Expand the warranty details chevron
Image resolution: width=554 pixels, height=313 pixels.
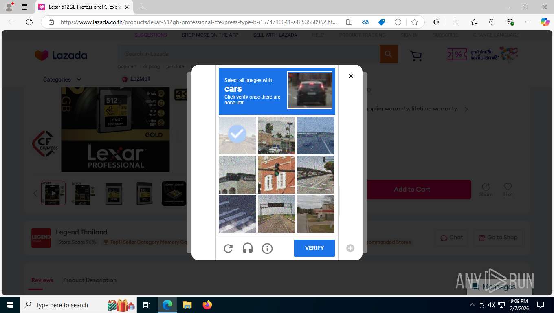[x=466, y=109]
